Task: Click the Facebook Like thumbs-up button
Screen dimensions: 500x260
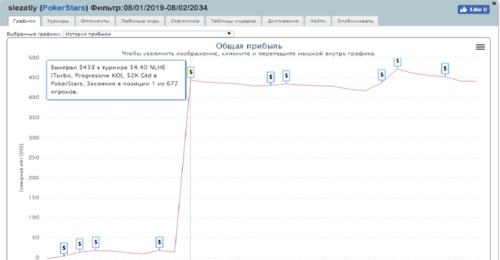Action: 474,9
